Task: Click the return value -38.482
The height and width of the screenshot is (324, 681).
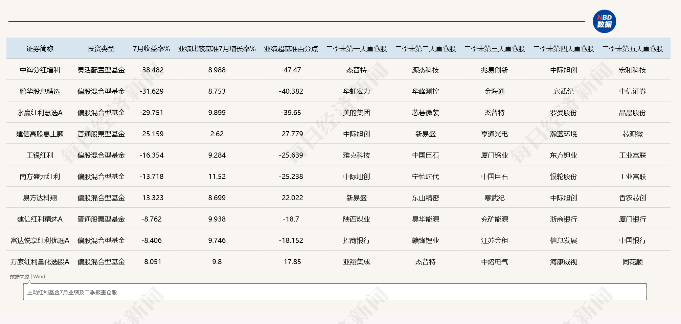Action: pos(152,70)
